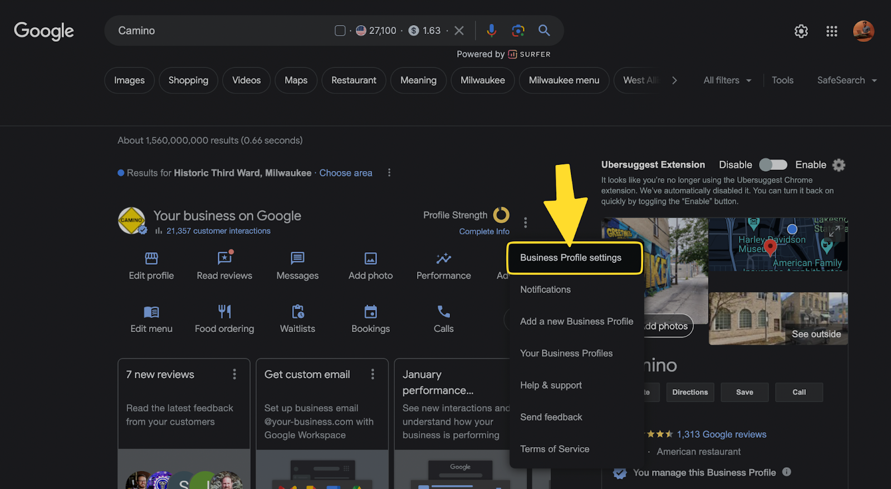This screenshot has width=891, height=489.
Task: Open three-dot menu beside Profile Strength
Action: tap(525, 223)
